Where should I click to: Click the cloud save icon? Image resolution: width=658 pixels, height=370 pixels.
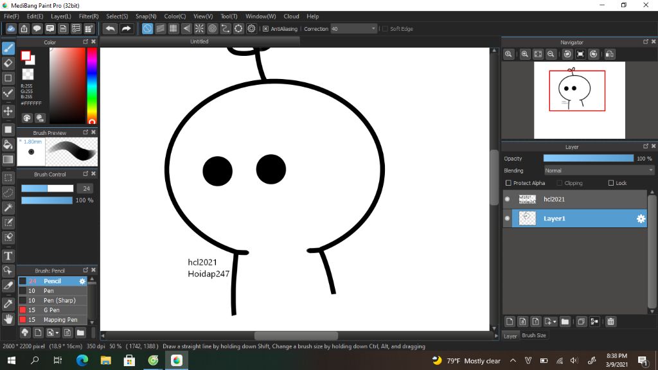click(x=11, y=28)
